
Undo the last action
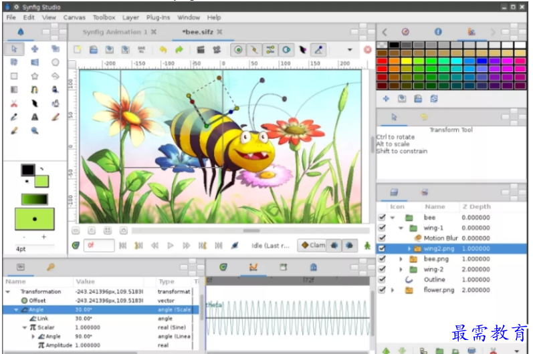163,50
